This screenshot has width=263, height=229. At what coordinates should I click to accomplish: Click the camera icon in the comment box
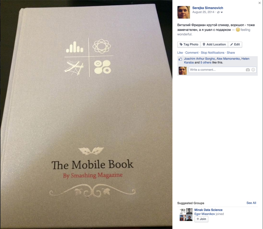pos(248,70)
